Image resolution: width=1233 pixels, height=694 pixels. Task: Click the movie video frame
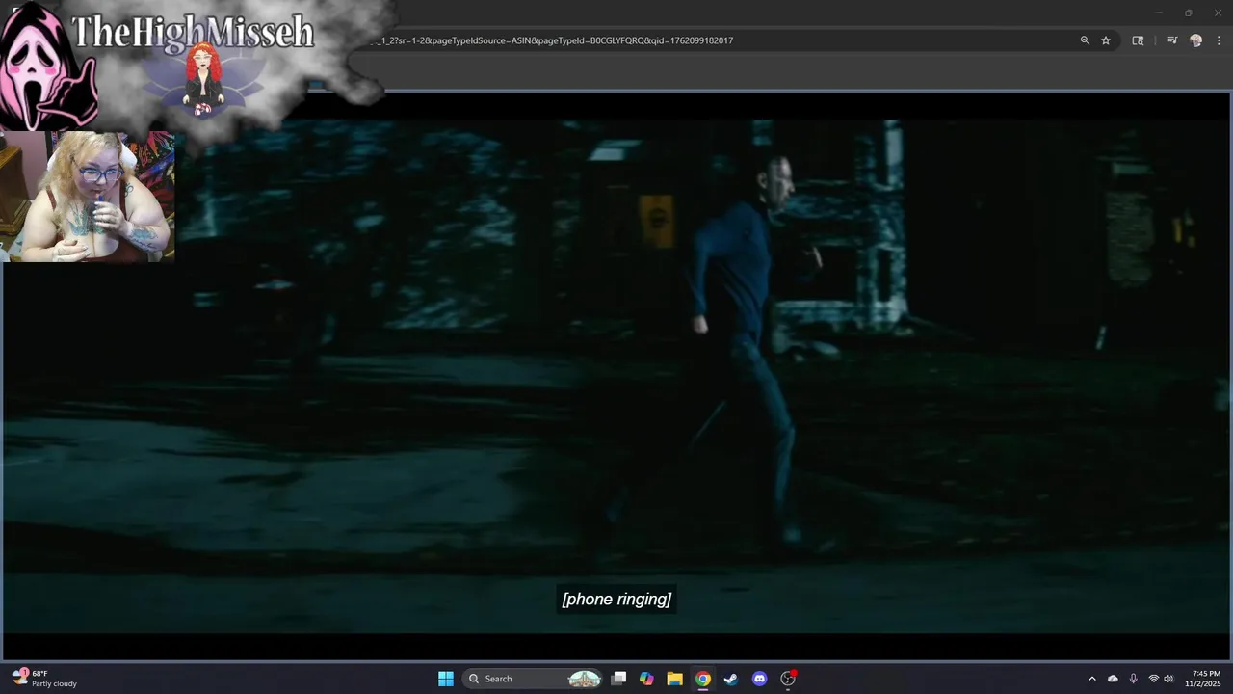tap(616, 376)
